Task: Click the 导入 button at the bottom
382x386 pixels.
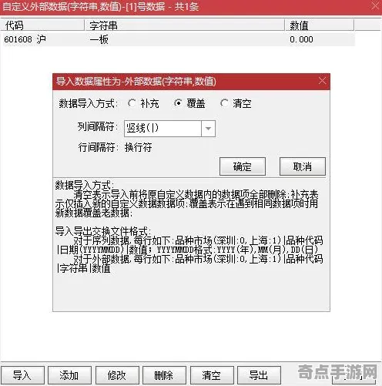Action: (x=22, y=375)
